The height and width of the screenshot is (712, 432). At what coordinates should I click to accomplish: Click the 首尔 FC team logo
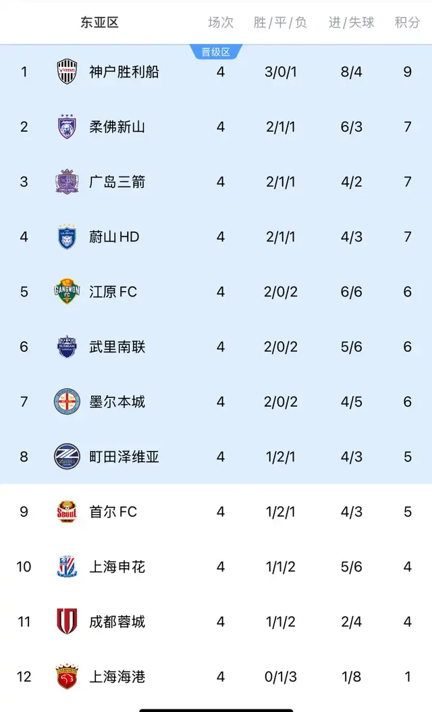(67, 512)
